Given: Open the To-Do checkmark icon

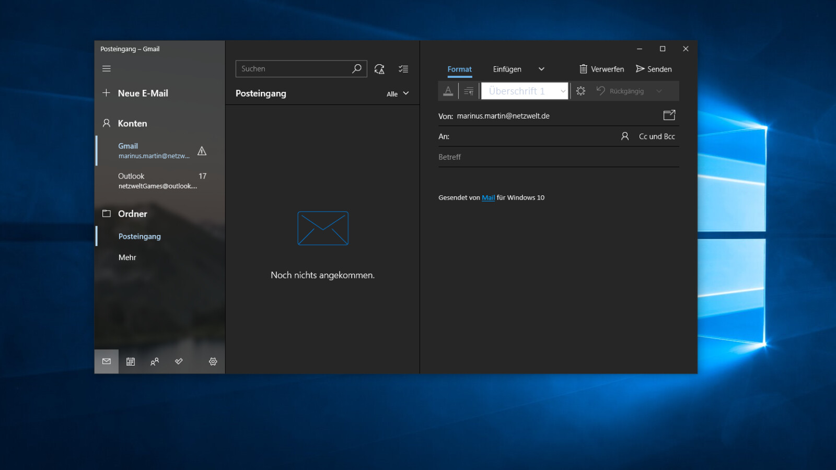Looking at the screenshot, I should [178, 361].
